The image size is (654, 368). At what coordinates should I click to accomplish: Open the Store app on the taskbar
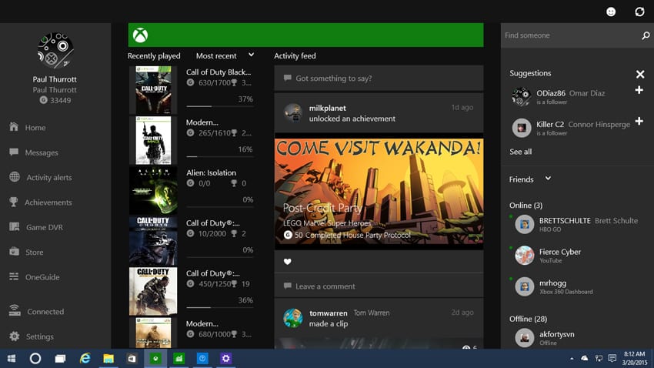[x=132, y=359]
